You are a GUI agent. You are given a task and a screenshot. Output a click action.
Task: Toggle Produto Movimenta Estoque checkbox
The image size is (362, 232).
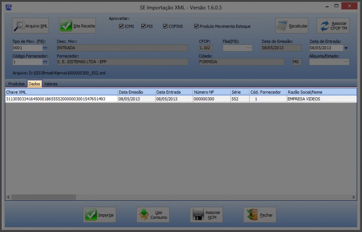[196, 26]
